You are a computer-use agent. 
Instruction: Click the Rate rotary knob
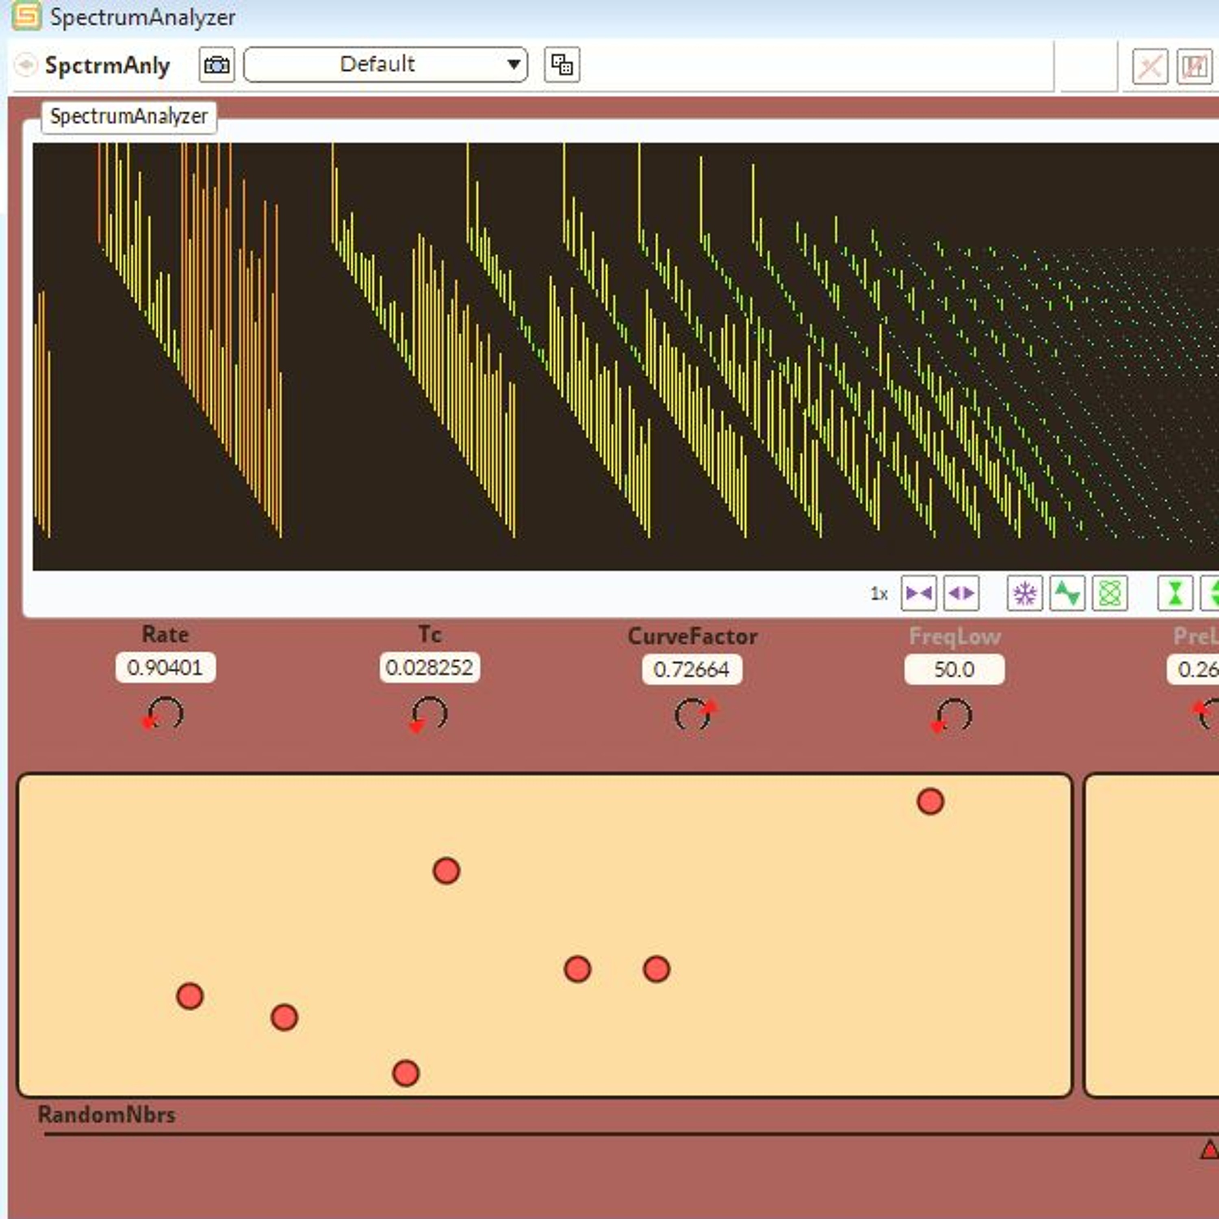(165, 714)
